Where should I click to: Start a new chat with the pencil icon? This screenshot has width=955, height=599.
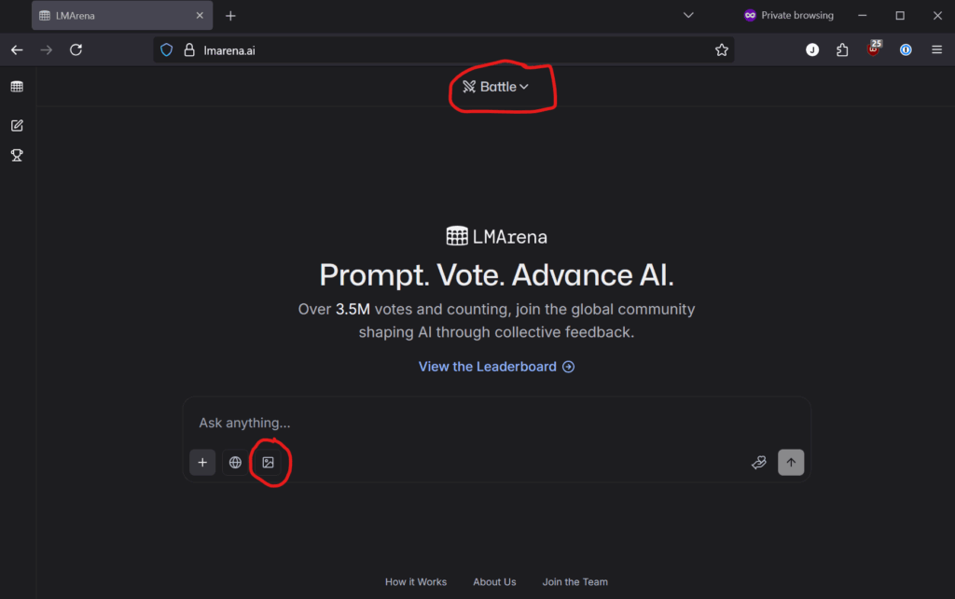coord(17,125)
